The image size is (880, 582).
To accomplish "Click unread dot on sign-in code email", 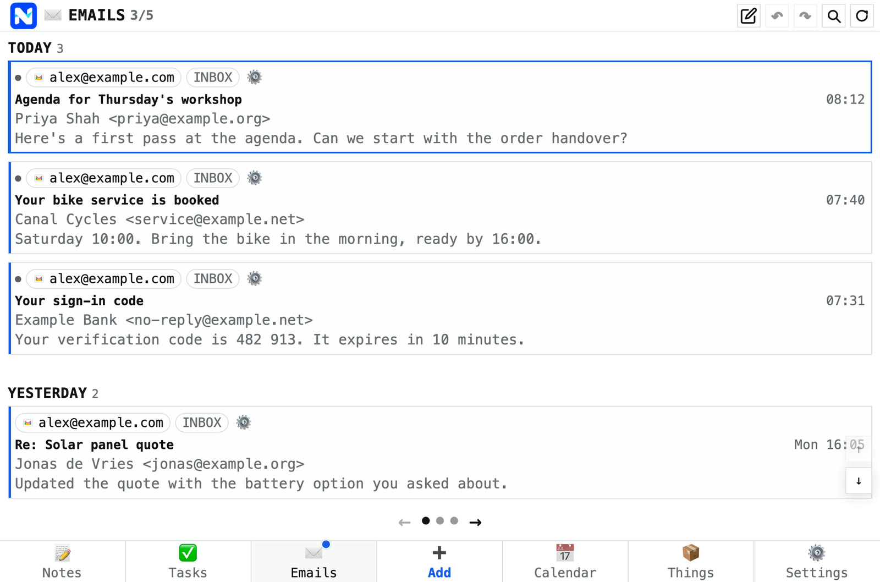I will [x=18, y=279].
